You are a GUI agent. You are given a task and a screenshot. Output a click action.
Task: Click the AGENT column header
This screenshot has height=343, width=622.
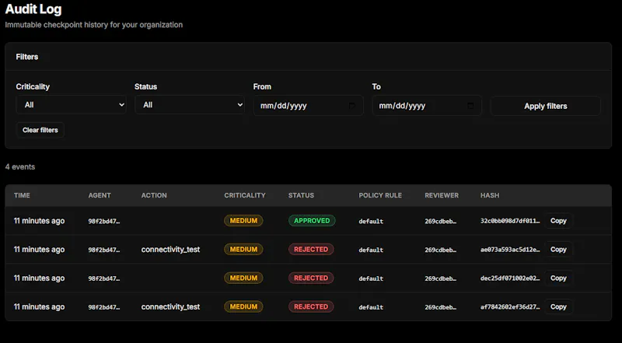[100, 195]
